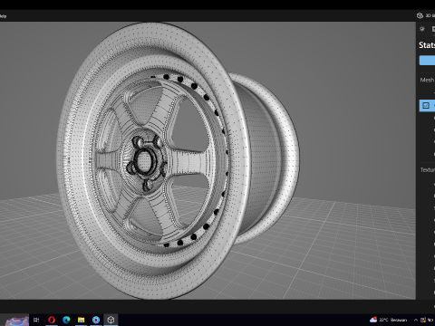435x326 pixels.
Task: Click the 3D wheel rim model in viewport
Action: (179, 160)
